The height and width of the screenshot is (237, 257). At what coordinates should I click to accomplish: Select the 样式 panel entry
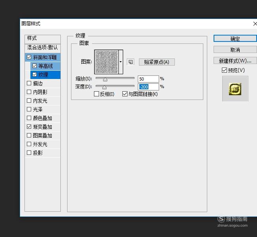coord(43,38)
